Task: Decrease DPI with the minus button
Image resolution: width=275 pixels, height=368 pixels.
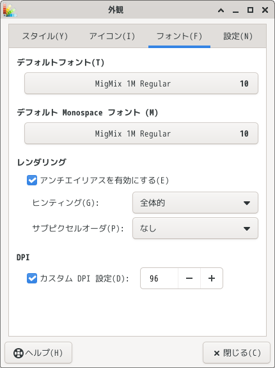Action: point(189,278)
